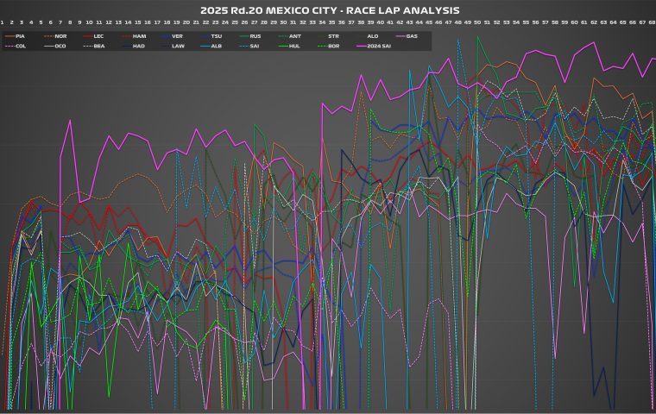Hide the HAM line via legend
Screen dimensions: 656x414
point(138,36)
